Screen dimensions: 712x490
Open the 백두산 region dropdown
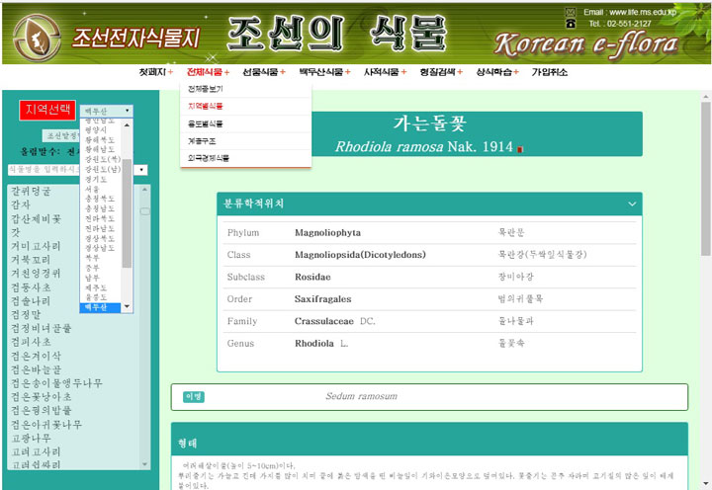(x=106, y=111)
